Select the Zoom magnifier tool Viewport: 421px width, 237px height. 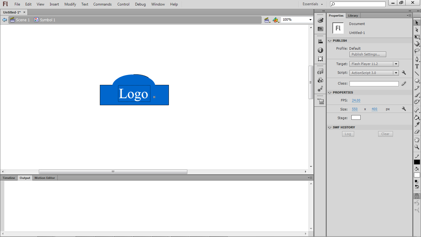[x=417, y=147]
